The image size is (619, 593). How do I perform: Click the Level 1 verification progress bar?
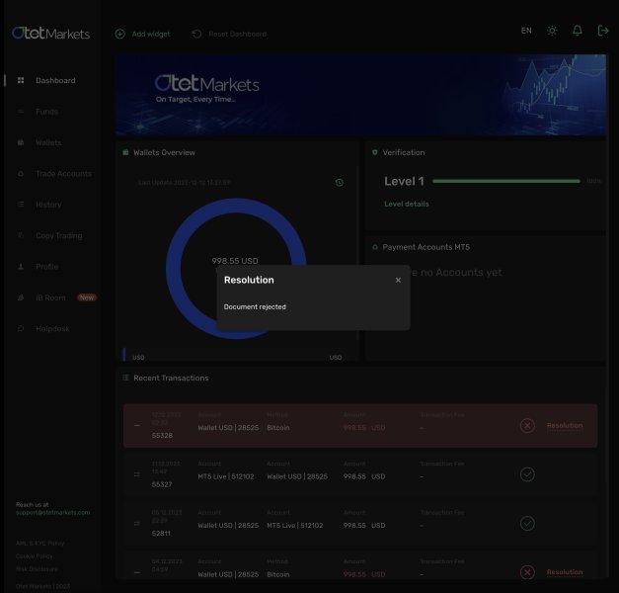pyautogui.click(x=506, y=181)
